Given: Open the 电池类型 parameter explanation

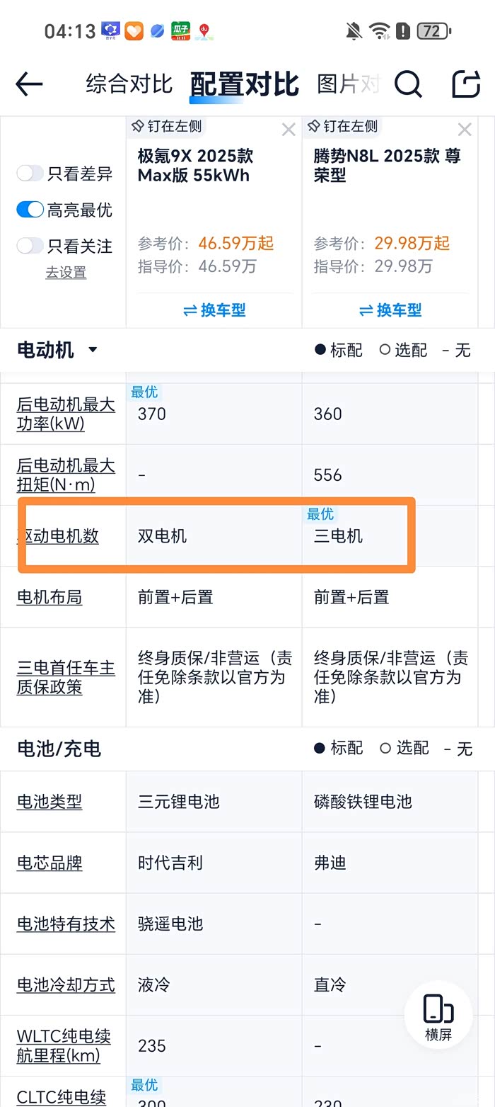Looking at the screenshot, I should [x=49, y=802].
